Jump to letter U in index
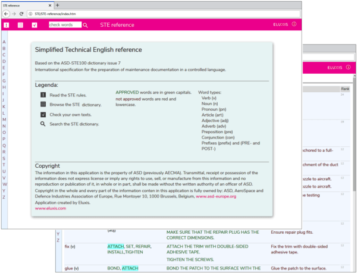Image resolution: width=357 pixels, height=273 pixels. 4,171
